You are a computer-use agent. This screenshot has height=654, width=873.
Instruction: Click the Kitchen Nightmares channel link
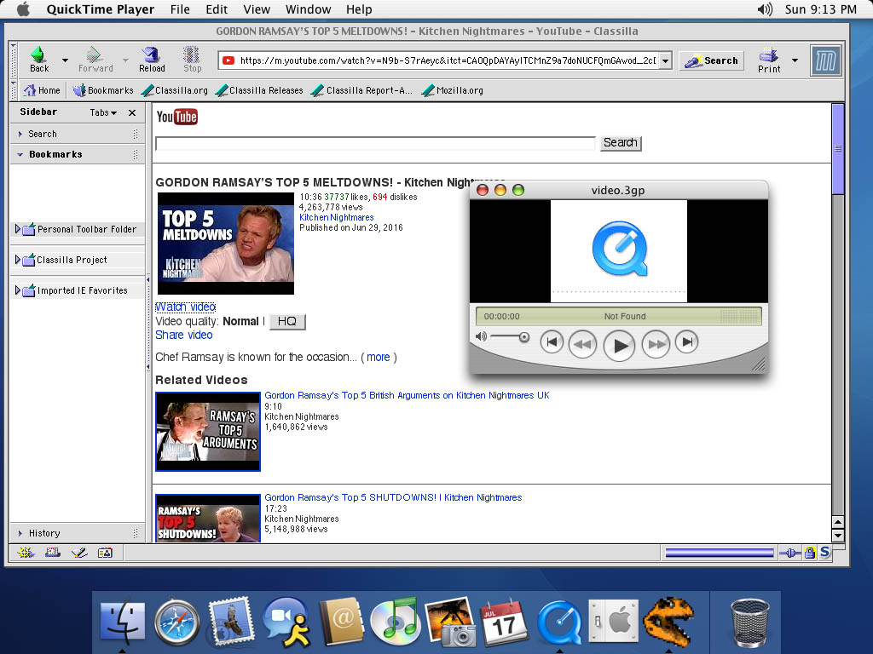(x=336, y=217)
